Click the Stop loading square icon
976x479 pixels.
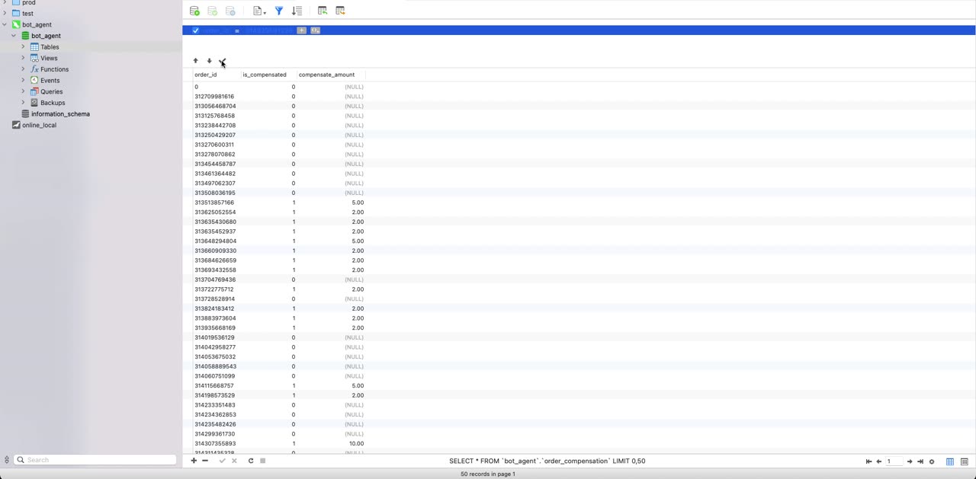tap(263, 461)
